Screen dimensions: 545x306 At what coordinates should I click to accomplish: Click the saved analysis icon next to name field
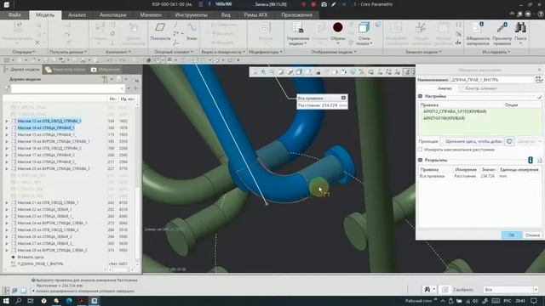tap(539, 80)
